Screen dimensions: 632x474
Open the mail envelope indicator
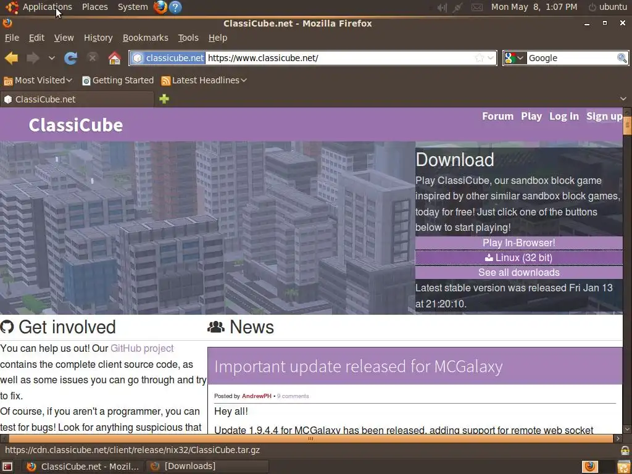(x=477, y=7)
